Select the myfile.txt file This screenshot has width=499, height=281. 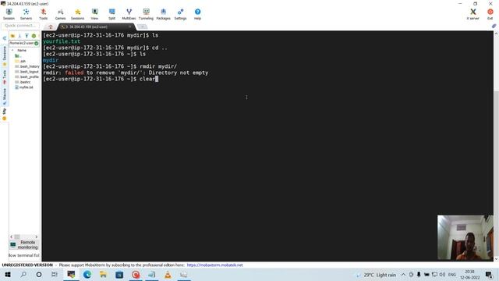24,87
